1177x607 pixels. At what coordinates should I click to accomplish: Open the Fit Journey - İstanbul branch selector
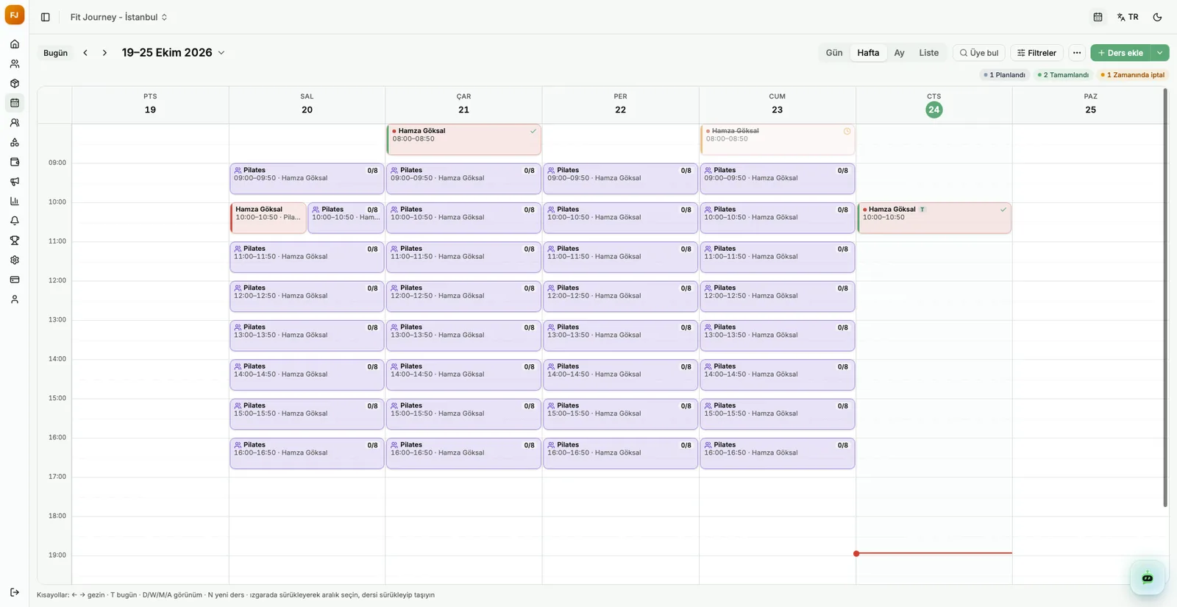pos(119,17)
